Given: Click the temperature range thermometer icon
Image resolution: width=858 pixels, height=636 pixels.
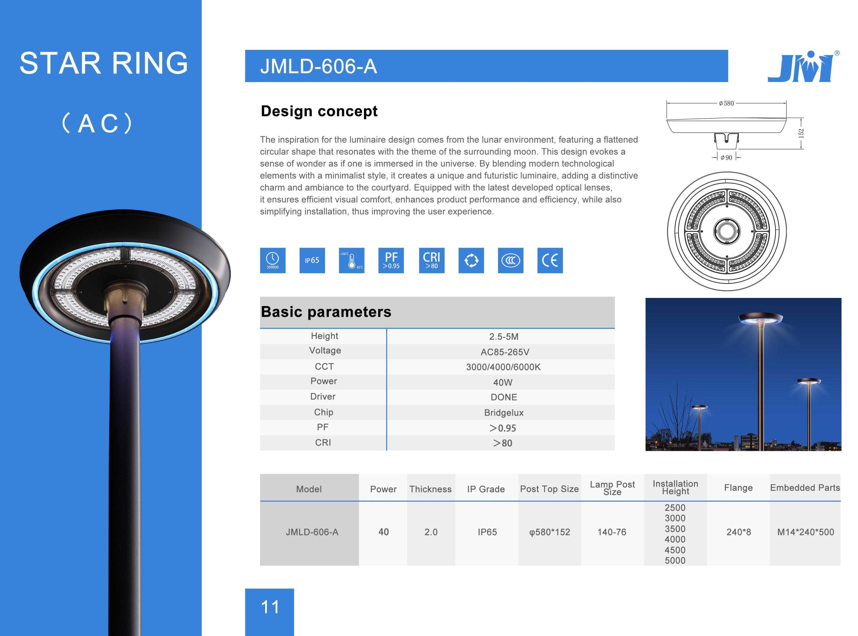Looking at the screenshot, I should pos(352,261).
